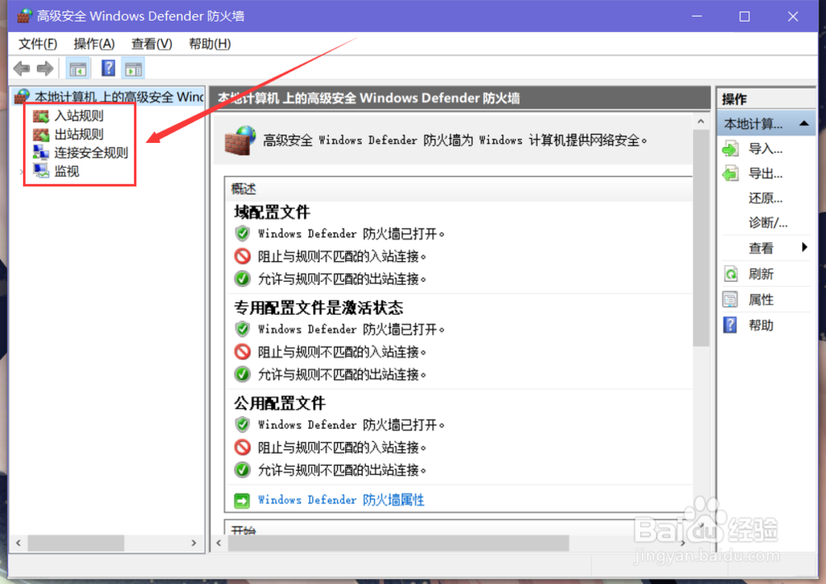The height and width of the screenshot is (584, 826).
Task: Click the 专用配置文件是激活状态 heading
Action: 319,307
